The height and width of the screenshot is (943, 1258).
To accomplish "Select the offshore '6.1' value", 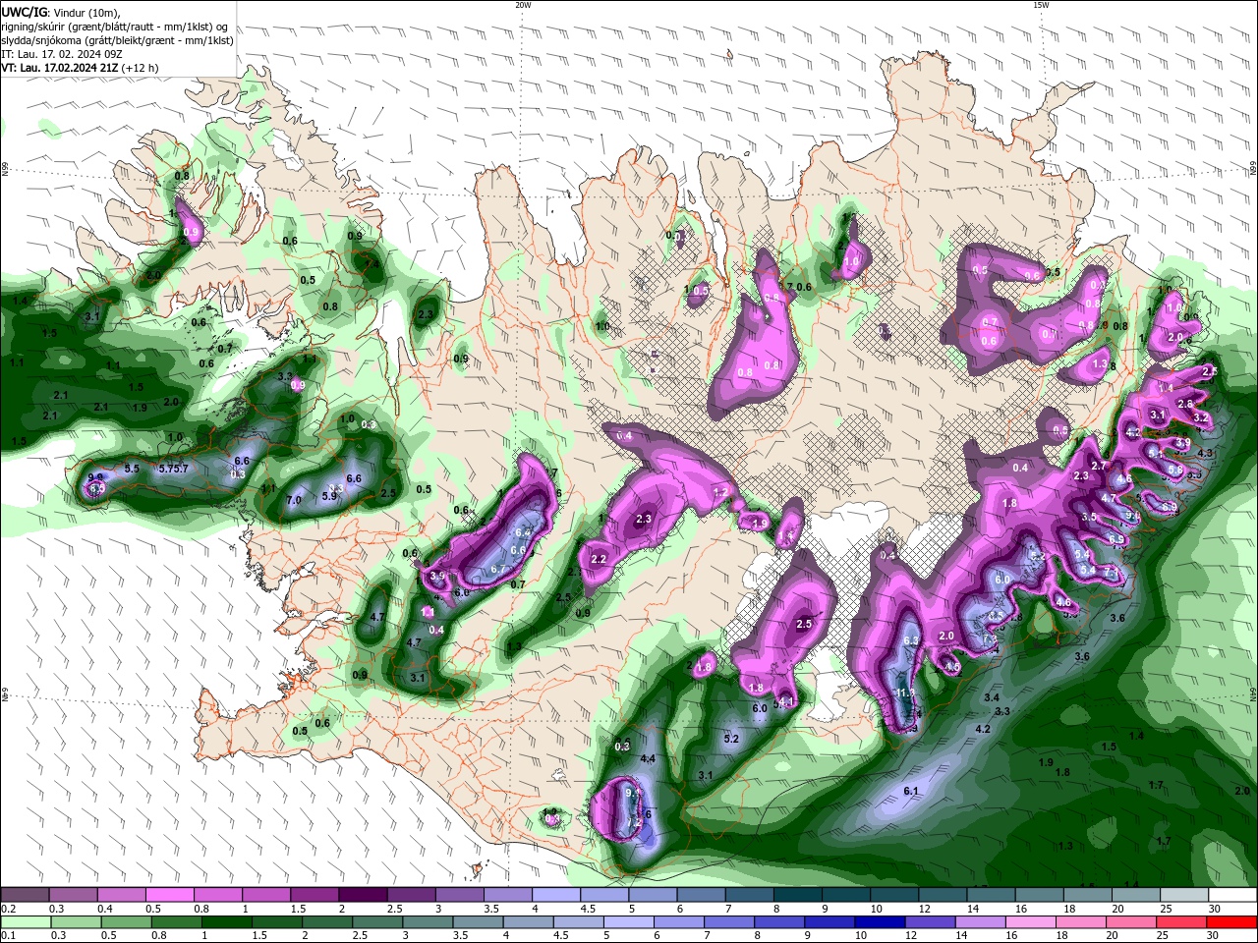I will pos(910,791).
